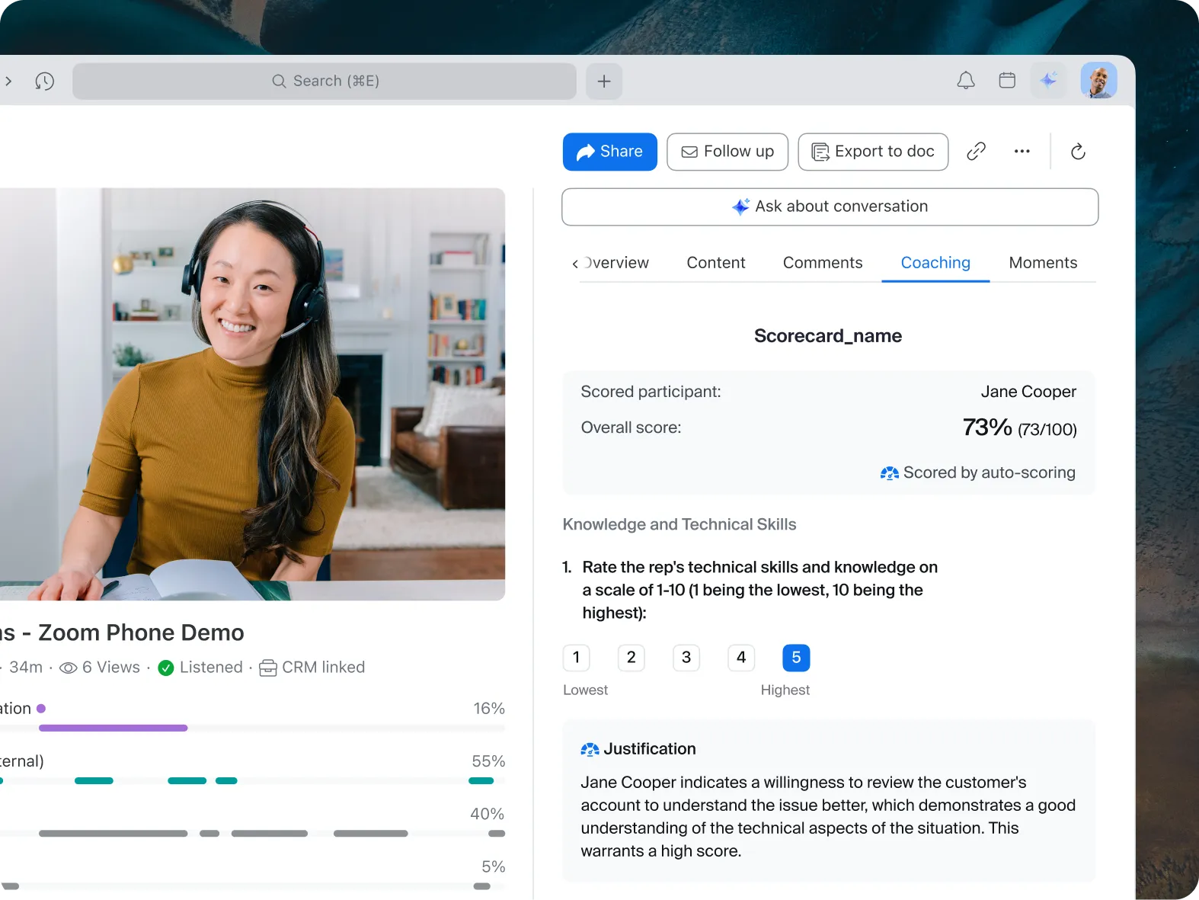The height and width of the screenshot is (900, 1199).
Task: Click the refresh arrow icon
Action: [x=1078, y=152]
